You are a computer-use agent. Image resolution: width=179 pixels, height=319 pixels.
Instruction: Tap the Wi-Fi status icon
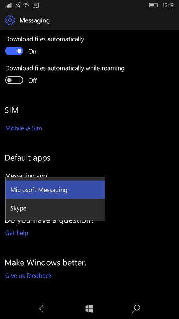[x=18, y=5]
